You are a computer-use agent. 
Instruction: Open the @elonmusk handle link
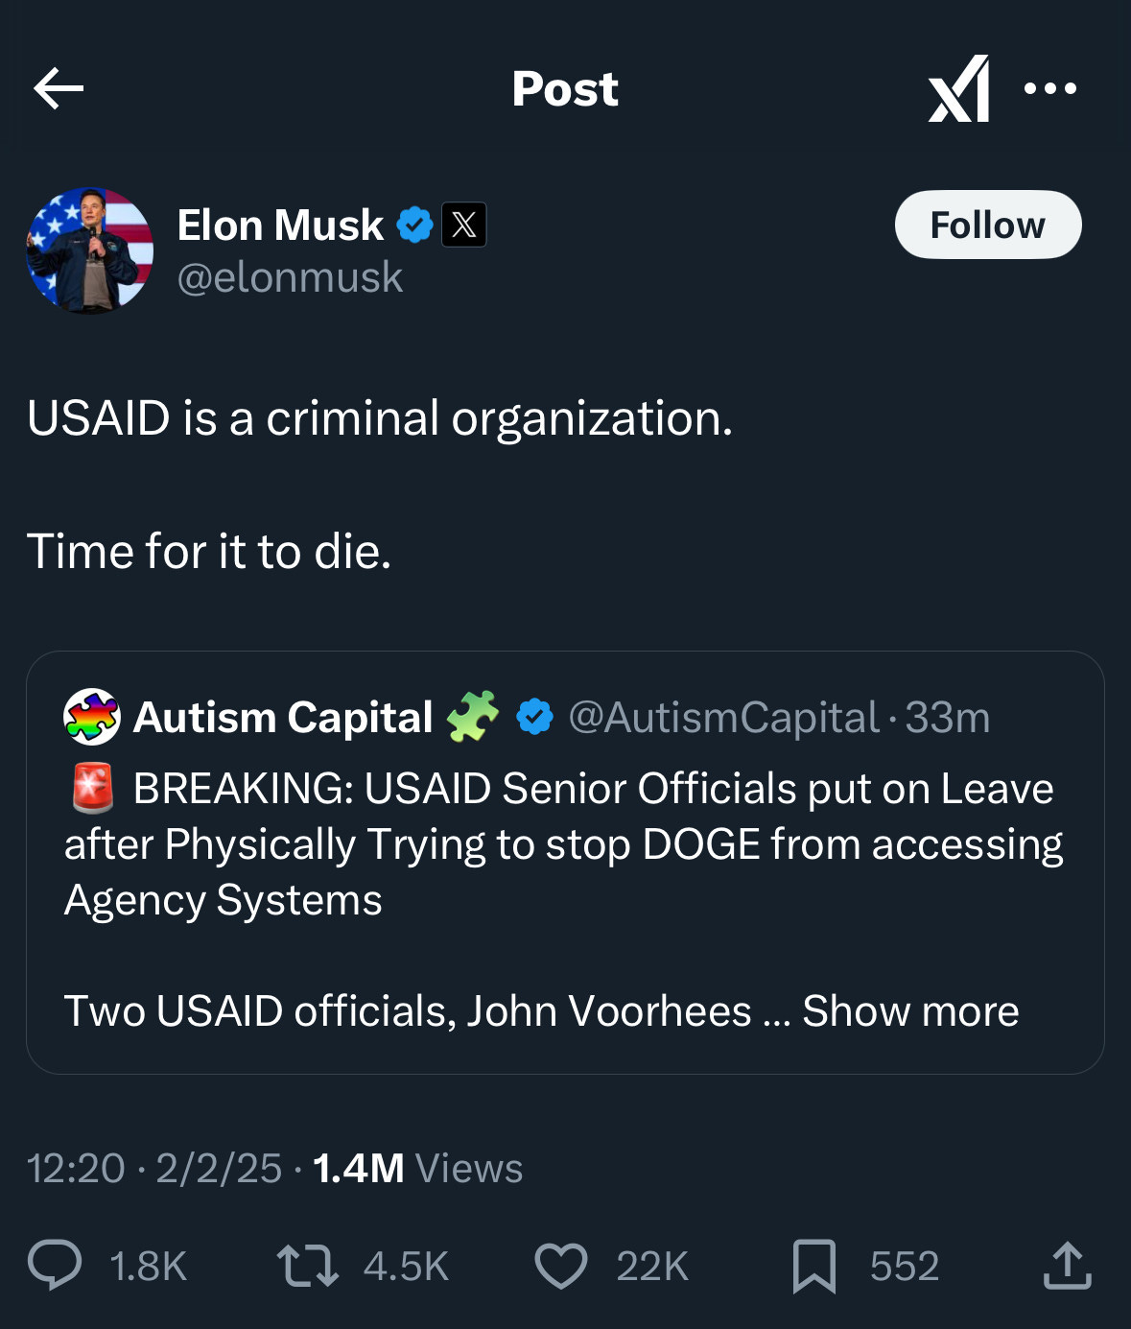coord(290,277)
